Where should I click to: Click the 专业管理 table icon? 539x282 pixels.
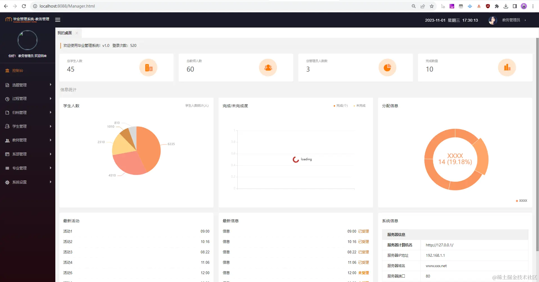[x=7, y=168]
